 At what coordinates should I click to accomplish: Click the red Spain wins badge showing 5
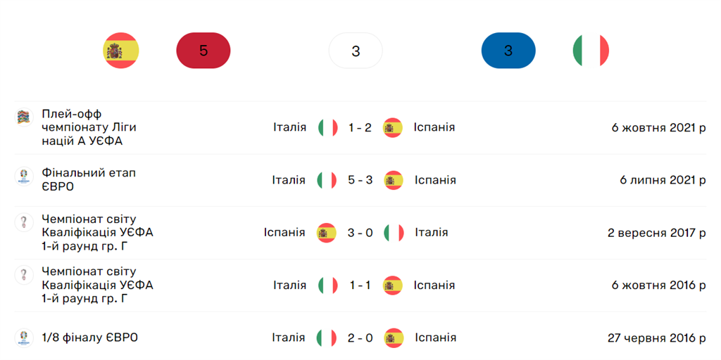[x=203, y=51]
